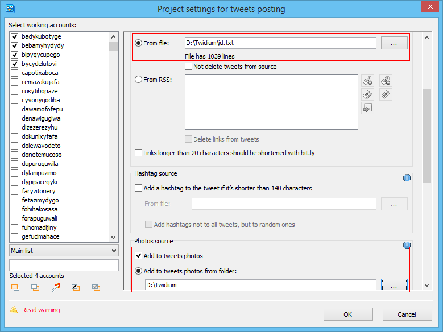Click the black checkmark squares icon
Viewport: 443px width, 332px height.
pos(76,288)
